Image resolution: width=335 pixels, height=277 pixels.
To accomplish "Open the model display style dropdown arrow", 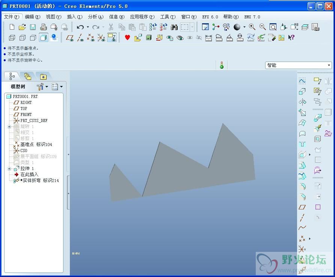I will coord(244,27).
